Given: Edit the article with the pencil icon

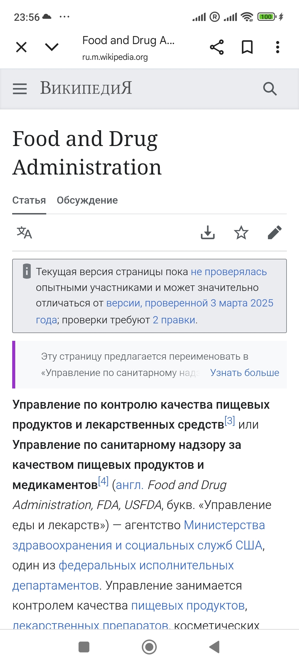Looking at the screenshot, I should (x=275, y=232).
